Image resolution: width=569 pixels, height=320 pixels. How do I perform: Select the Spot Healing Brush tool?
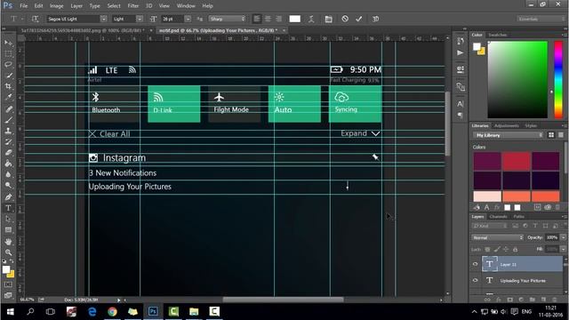(x=8, y=108)
